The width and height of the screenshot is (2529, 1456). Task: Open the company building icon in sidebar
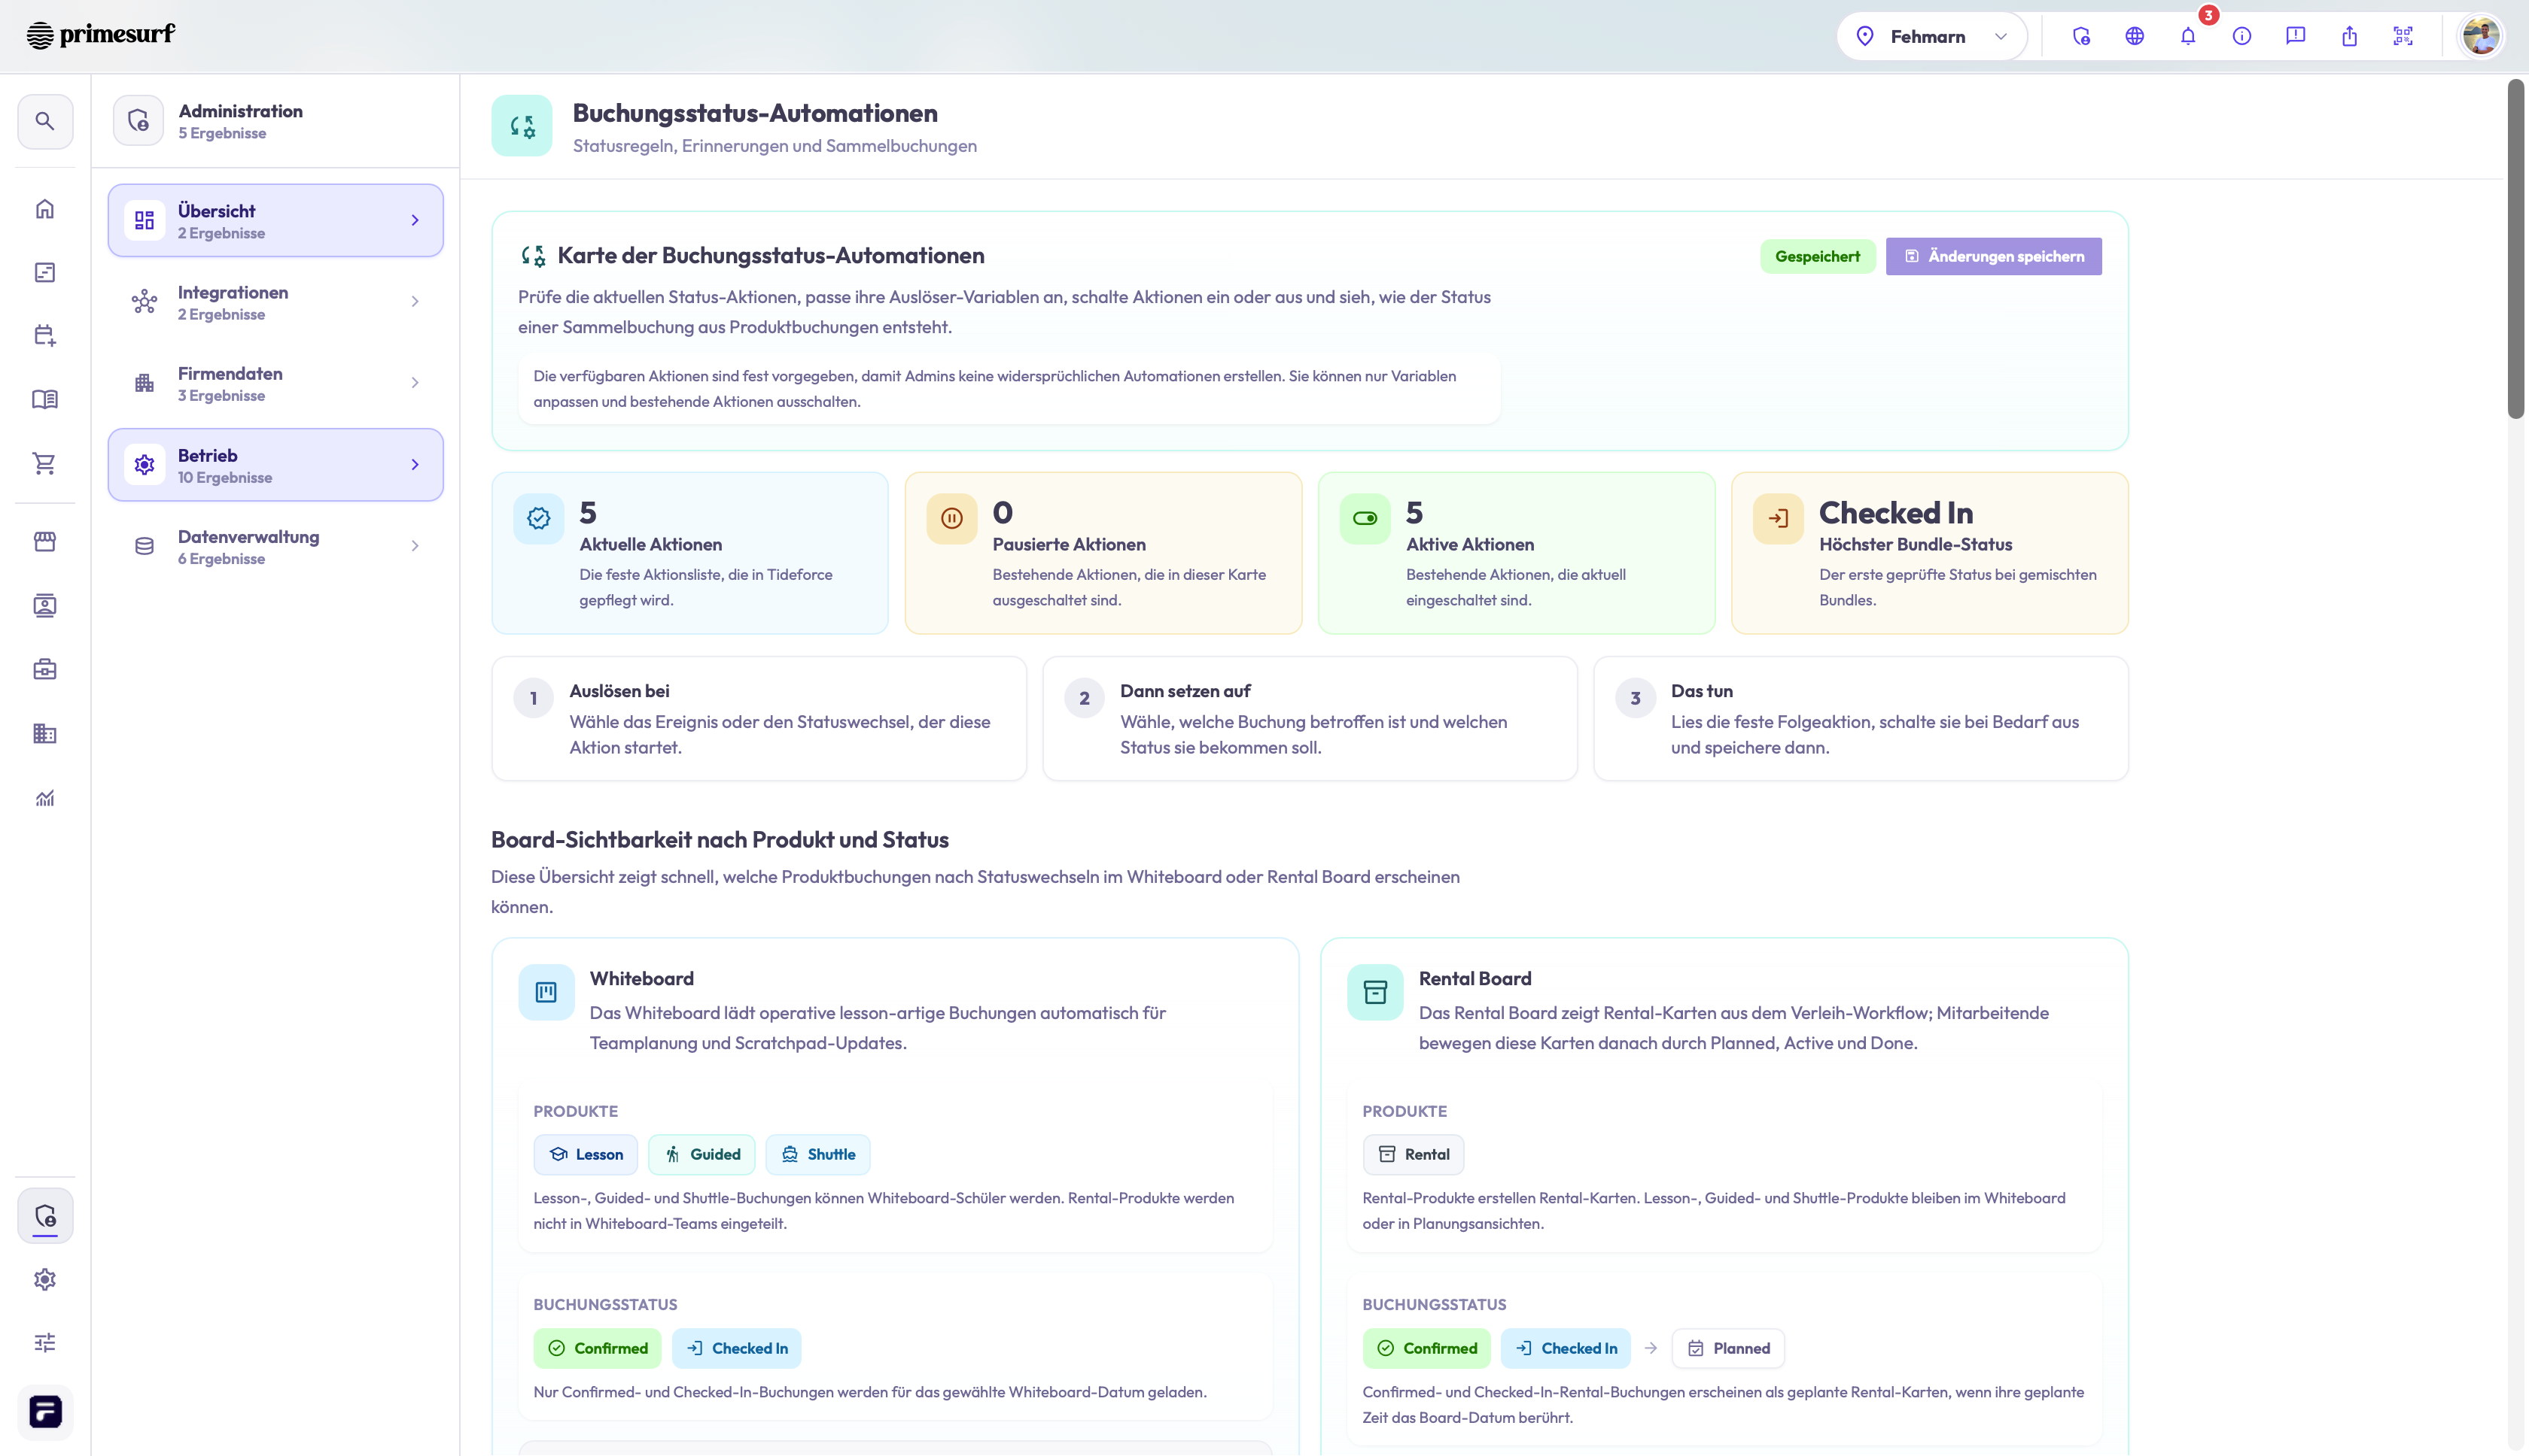45,734
